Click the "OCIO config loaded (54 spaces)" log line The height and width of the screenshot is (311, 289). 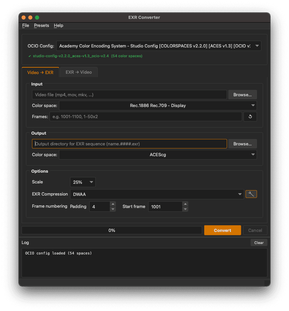(58, 253)
